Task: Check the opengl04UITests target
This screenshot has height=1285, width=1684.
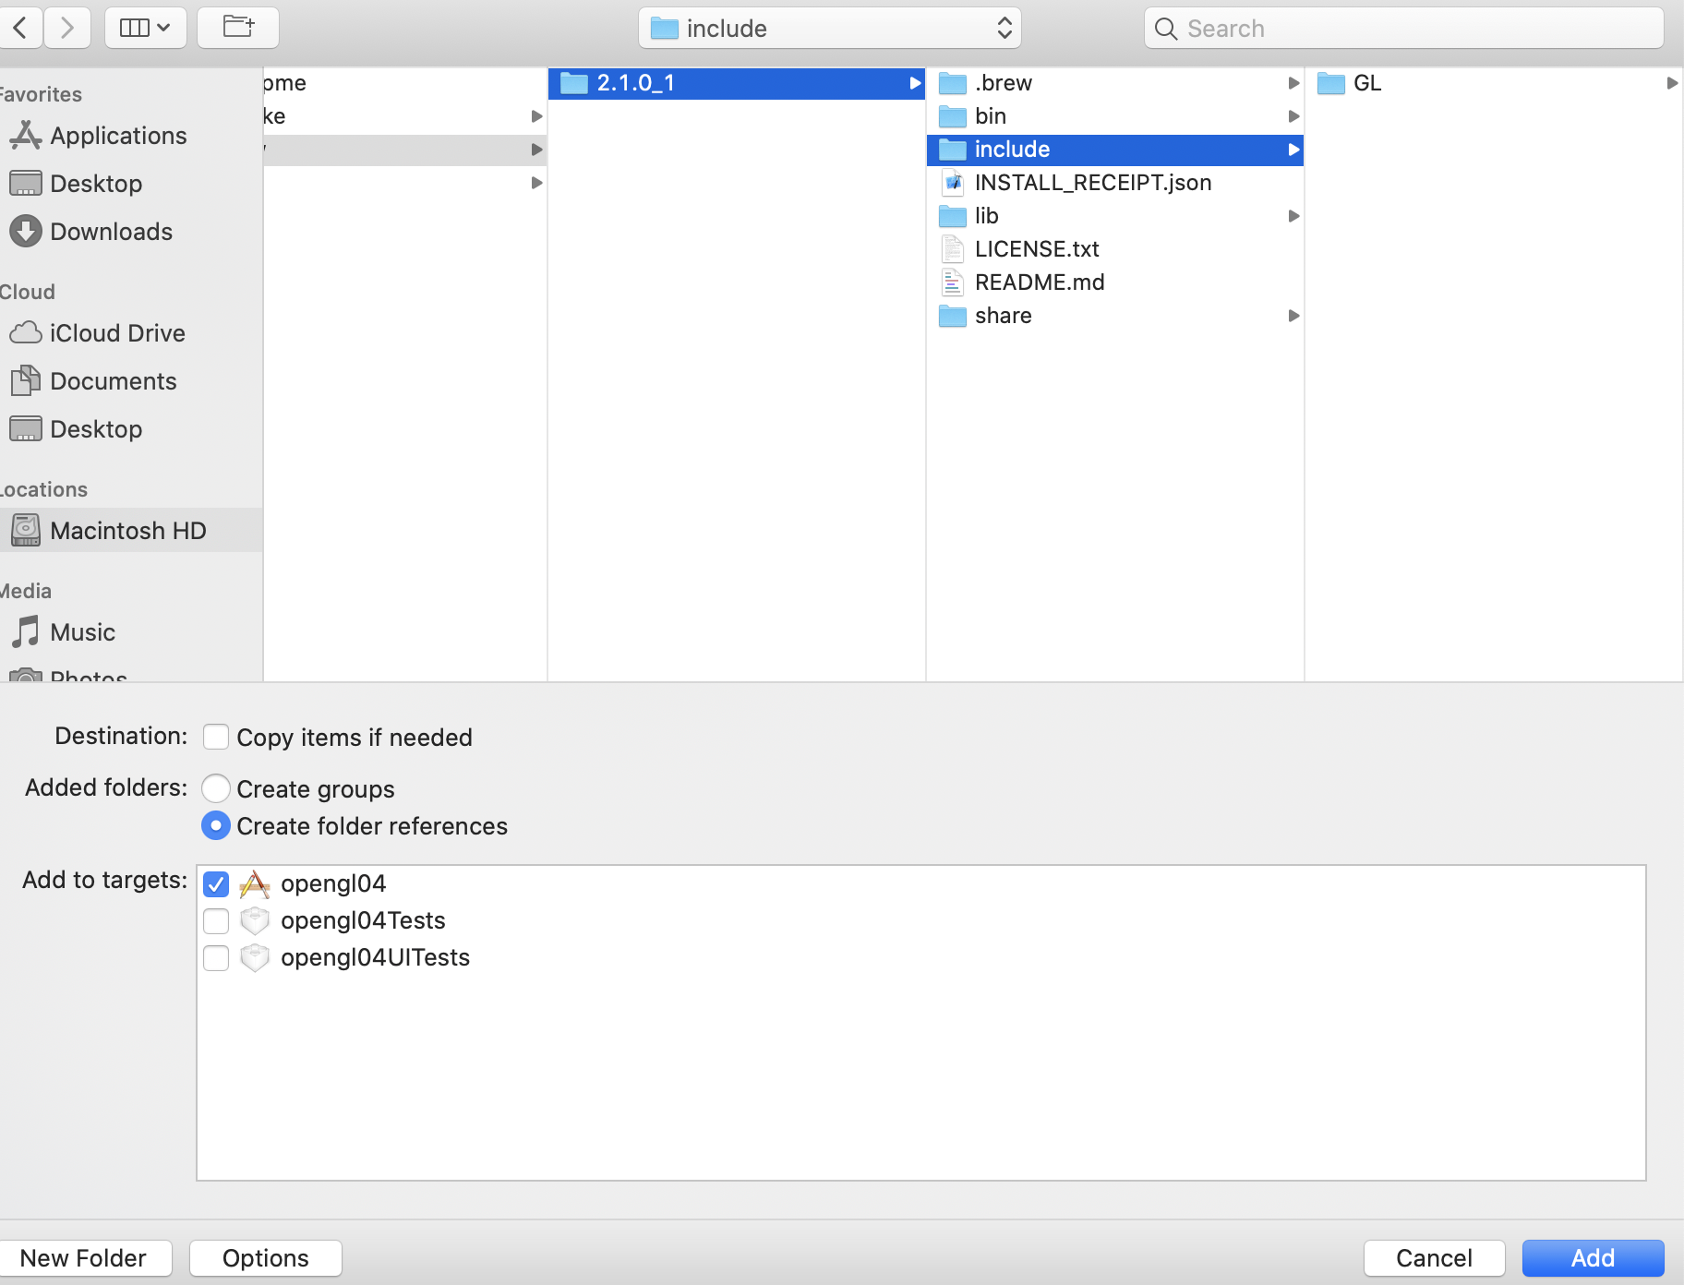Action: coord(216,957)
